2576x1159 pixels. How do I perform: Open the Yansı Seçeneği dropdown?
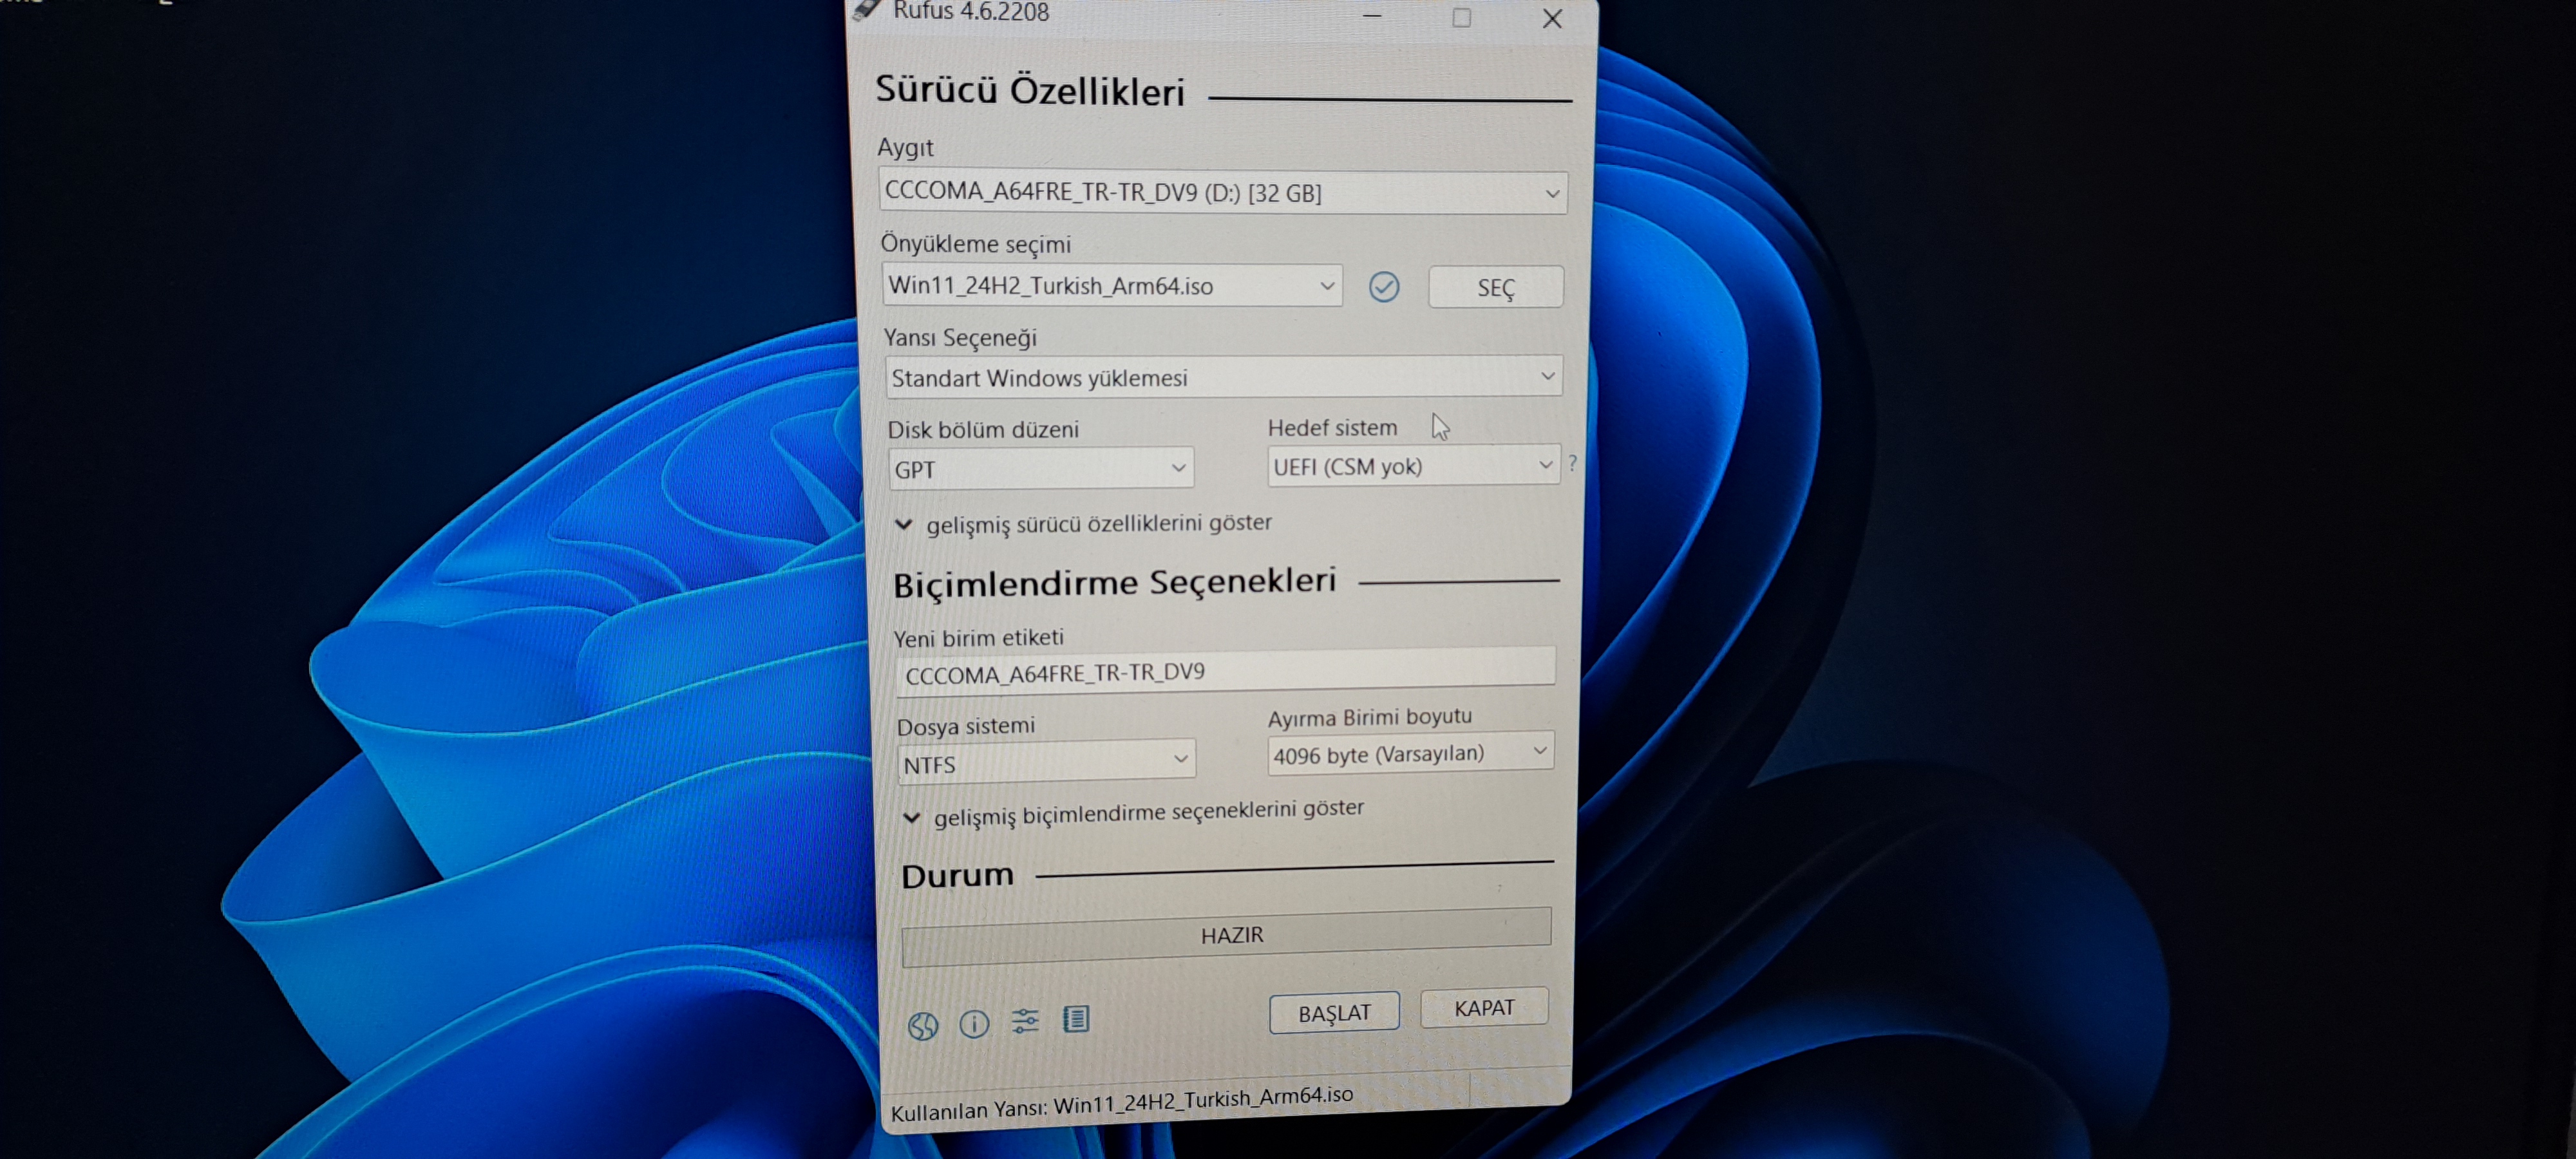click(1223, 377)
